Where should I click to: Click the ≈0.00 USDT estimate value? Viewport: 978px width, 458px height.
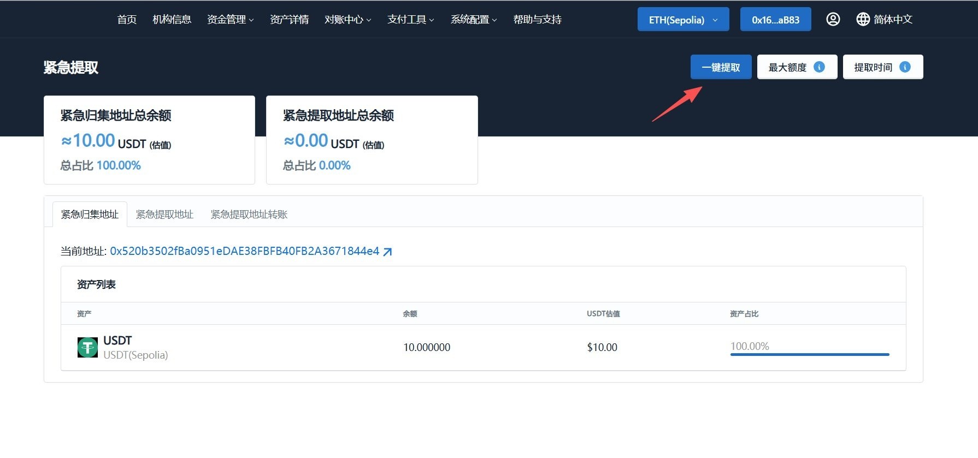click(x=334, y=141)
